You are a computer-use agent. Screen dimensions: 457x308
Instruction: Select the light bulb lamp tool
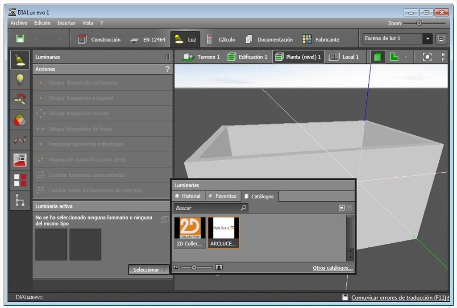coord(20,79)
